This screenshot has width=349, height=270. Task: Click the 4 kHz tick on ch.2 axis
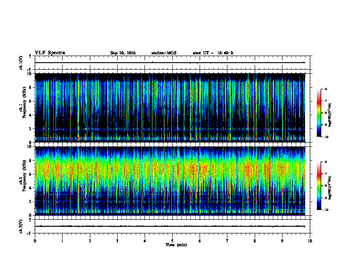tap(32, 188)
